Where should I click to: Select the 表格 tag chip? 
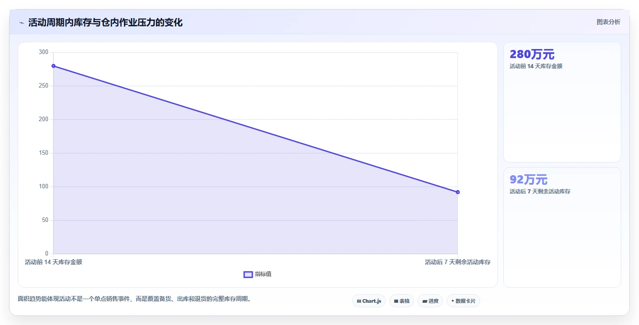click(x=402, y=301)
